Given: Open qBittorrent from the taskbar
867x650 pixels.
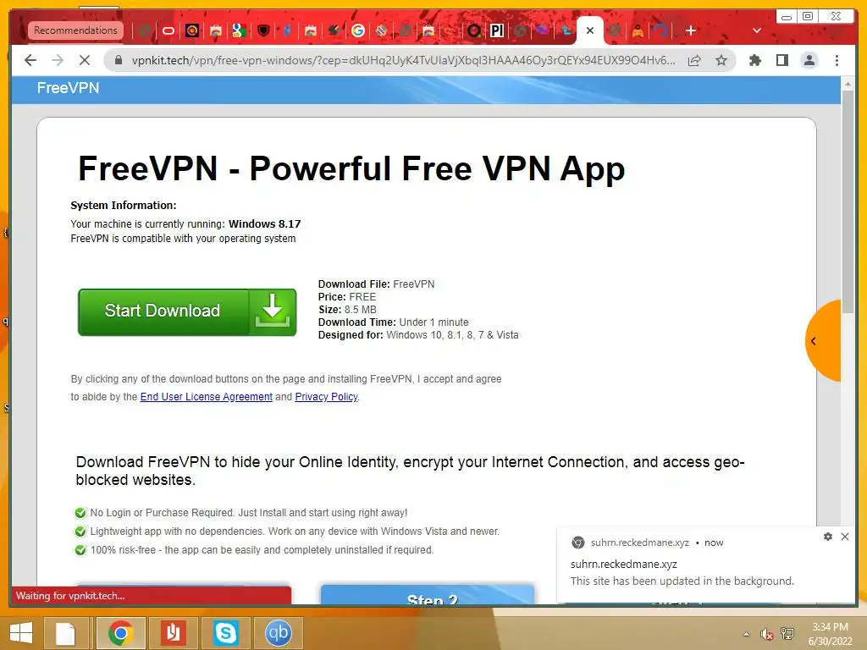Looking at the screenshot, I should click(x=278, y=633).
